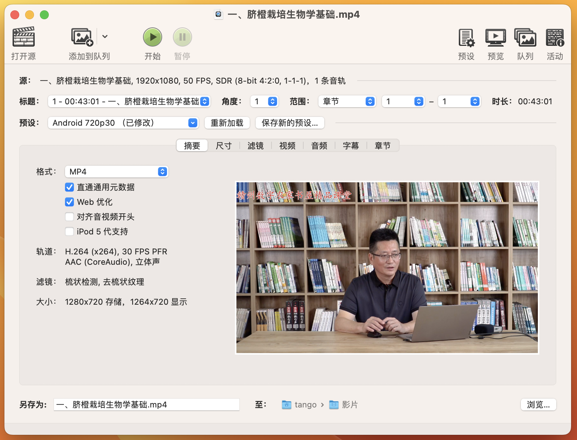切换到字幕选项卡
Viewport: 577px width, 440px height.
(x=350, y=145)
